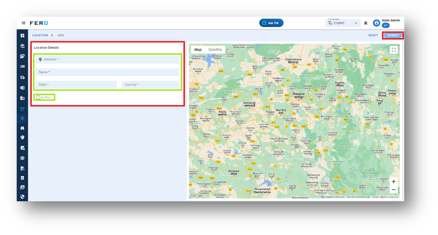
Task: Open the dashboard grid icon in sidebar
Action: (x=22, y=35)
